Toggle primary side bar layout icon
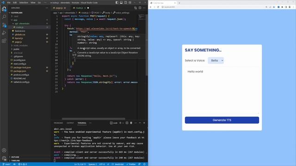Viewport: 296px width, 166px height. pyautogui.click(x=117, y=2)
